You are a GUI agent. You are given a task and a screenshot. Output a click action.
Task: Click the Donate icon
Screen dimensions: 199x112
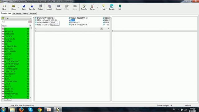pyautogui.click(x=112, y=7)
